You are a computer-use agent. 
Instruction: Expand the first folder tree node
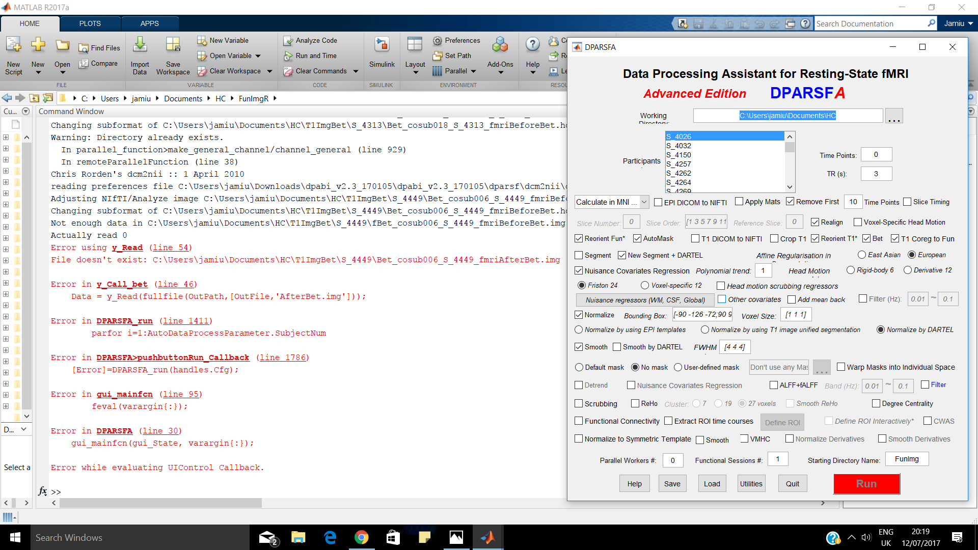(x=6, y=137)
